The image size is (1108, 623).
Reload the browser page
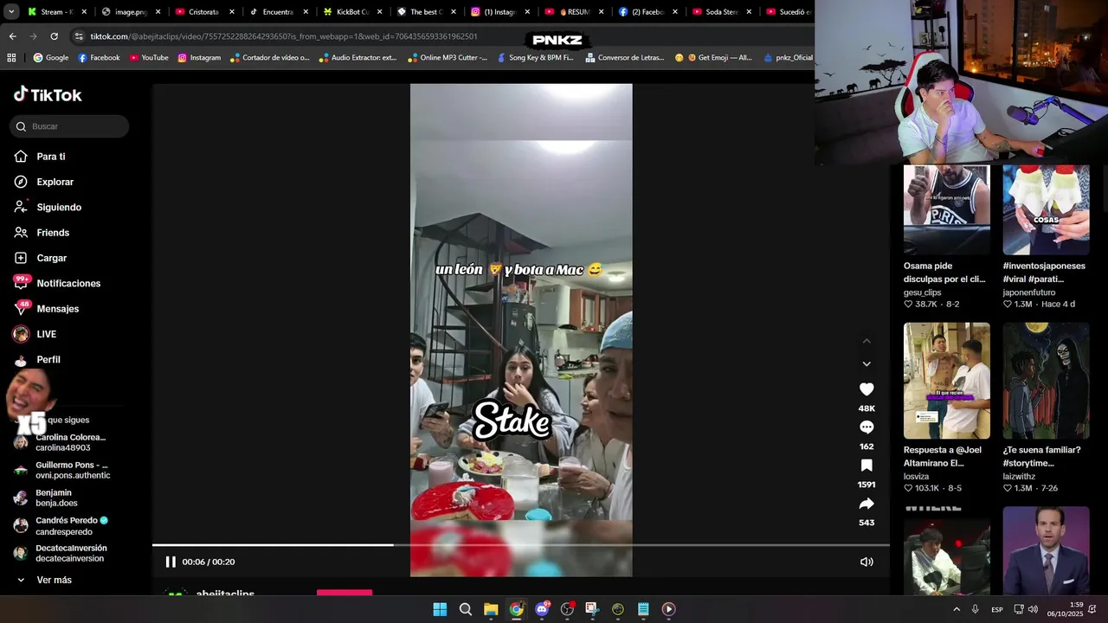click(x=54, y=36)
